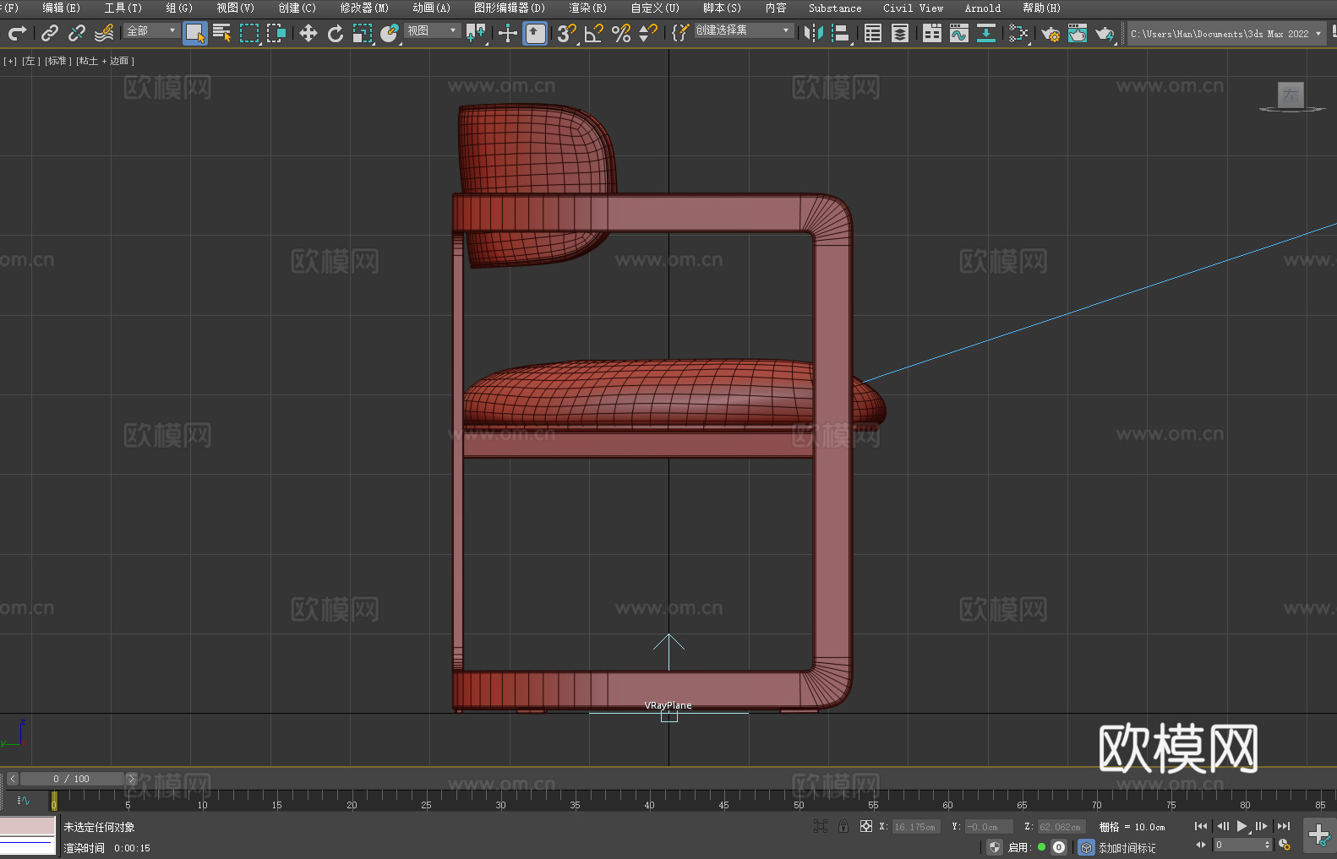Click the Use Pivot Point Center icon
This screenshot has width=1337, height=859.
click(x=476, y=33)
